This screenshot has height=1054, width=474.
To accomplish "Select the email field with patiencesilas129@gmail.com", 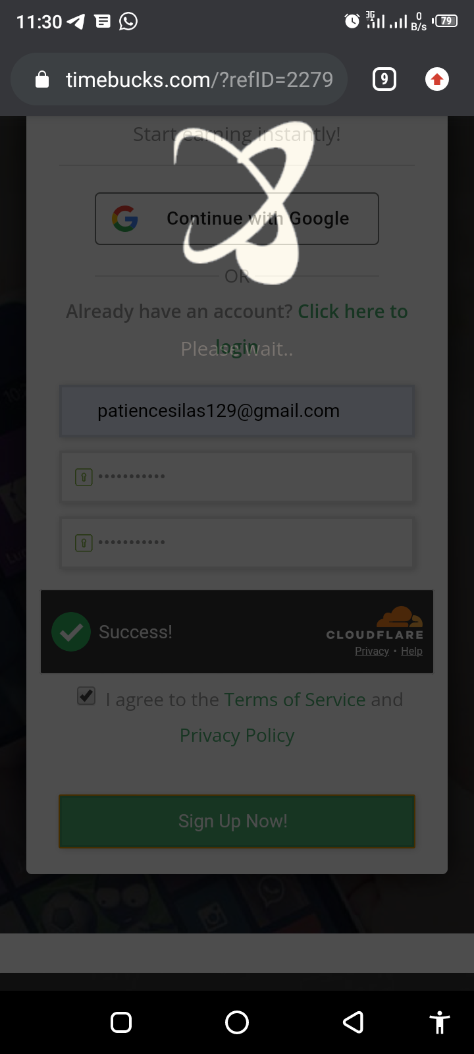I will pos(237,411).
